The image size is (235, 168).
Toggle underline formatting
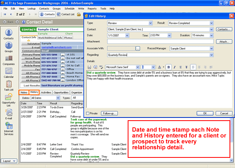[181, 67]
